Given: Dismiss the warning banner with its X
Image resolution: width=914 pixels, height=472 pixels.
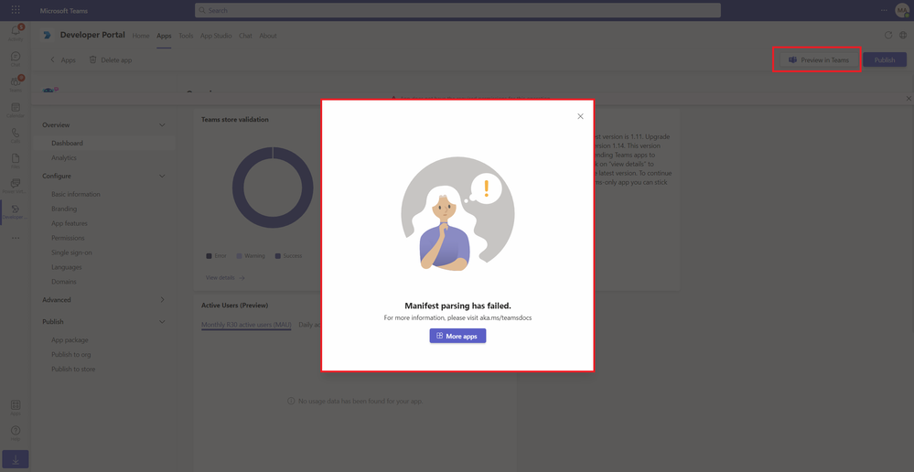Looking at the screenshot, I should coord(909,99).
